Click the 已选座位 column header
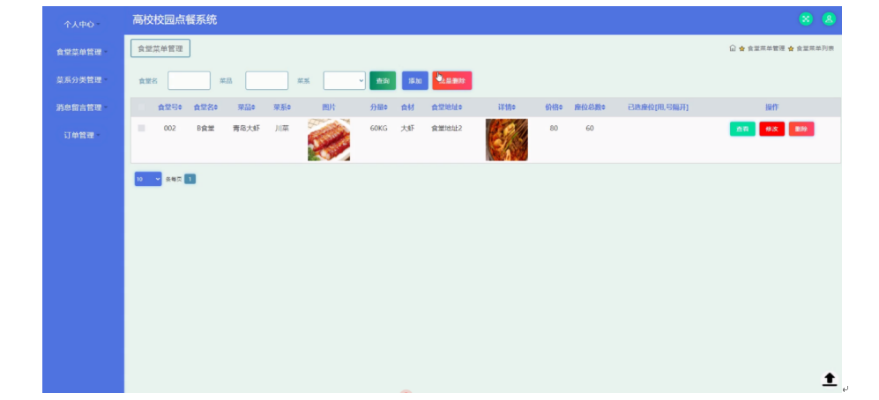879x400 pixels. click(x=658, y=107)
